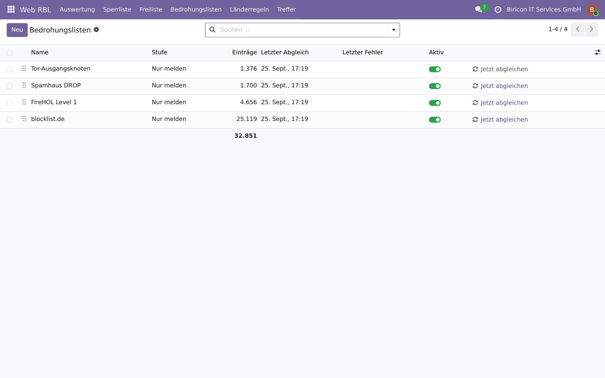This screenshot has height=378, width=605.
Task: Open the optional columns adjust icon
Action: (597, 52)
